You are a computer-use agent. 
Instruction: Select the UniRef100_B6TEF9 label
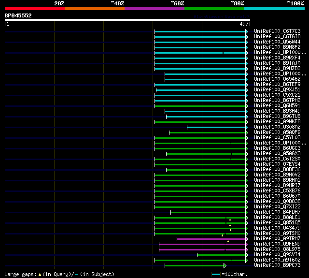[277, 85]
